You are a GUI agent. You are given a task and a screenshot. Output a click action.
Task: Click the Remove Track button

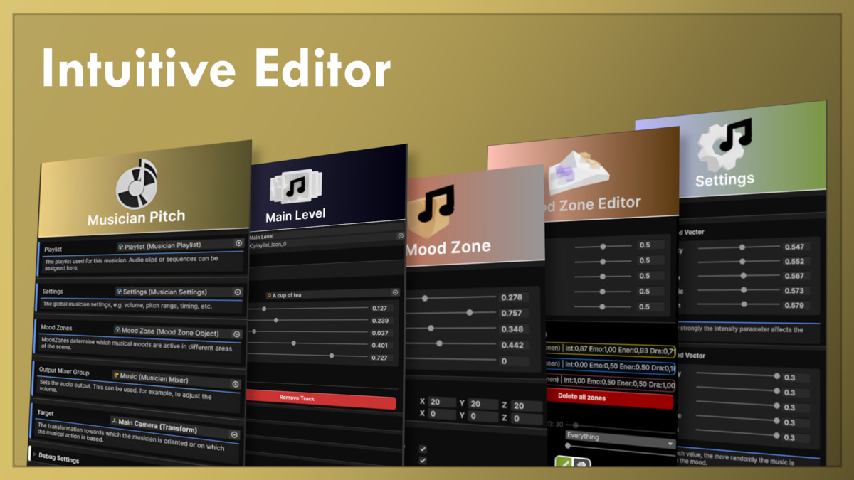pos(321,399)
